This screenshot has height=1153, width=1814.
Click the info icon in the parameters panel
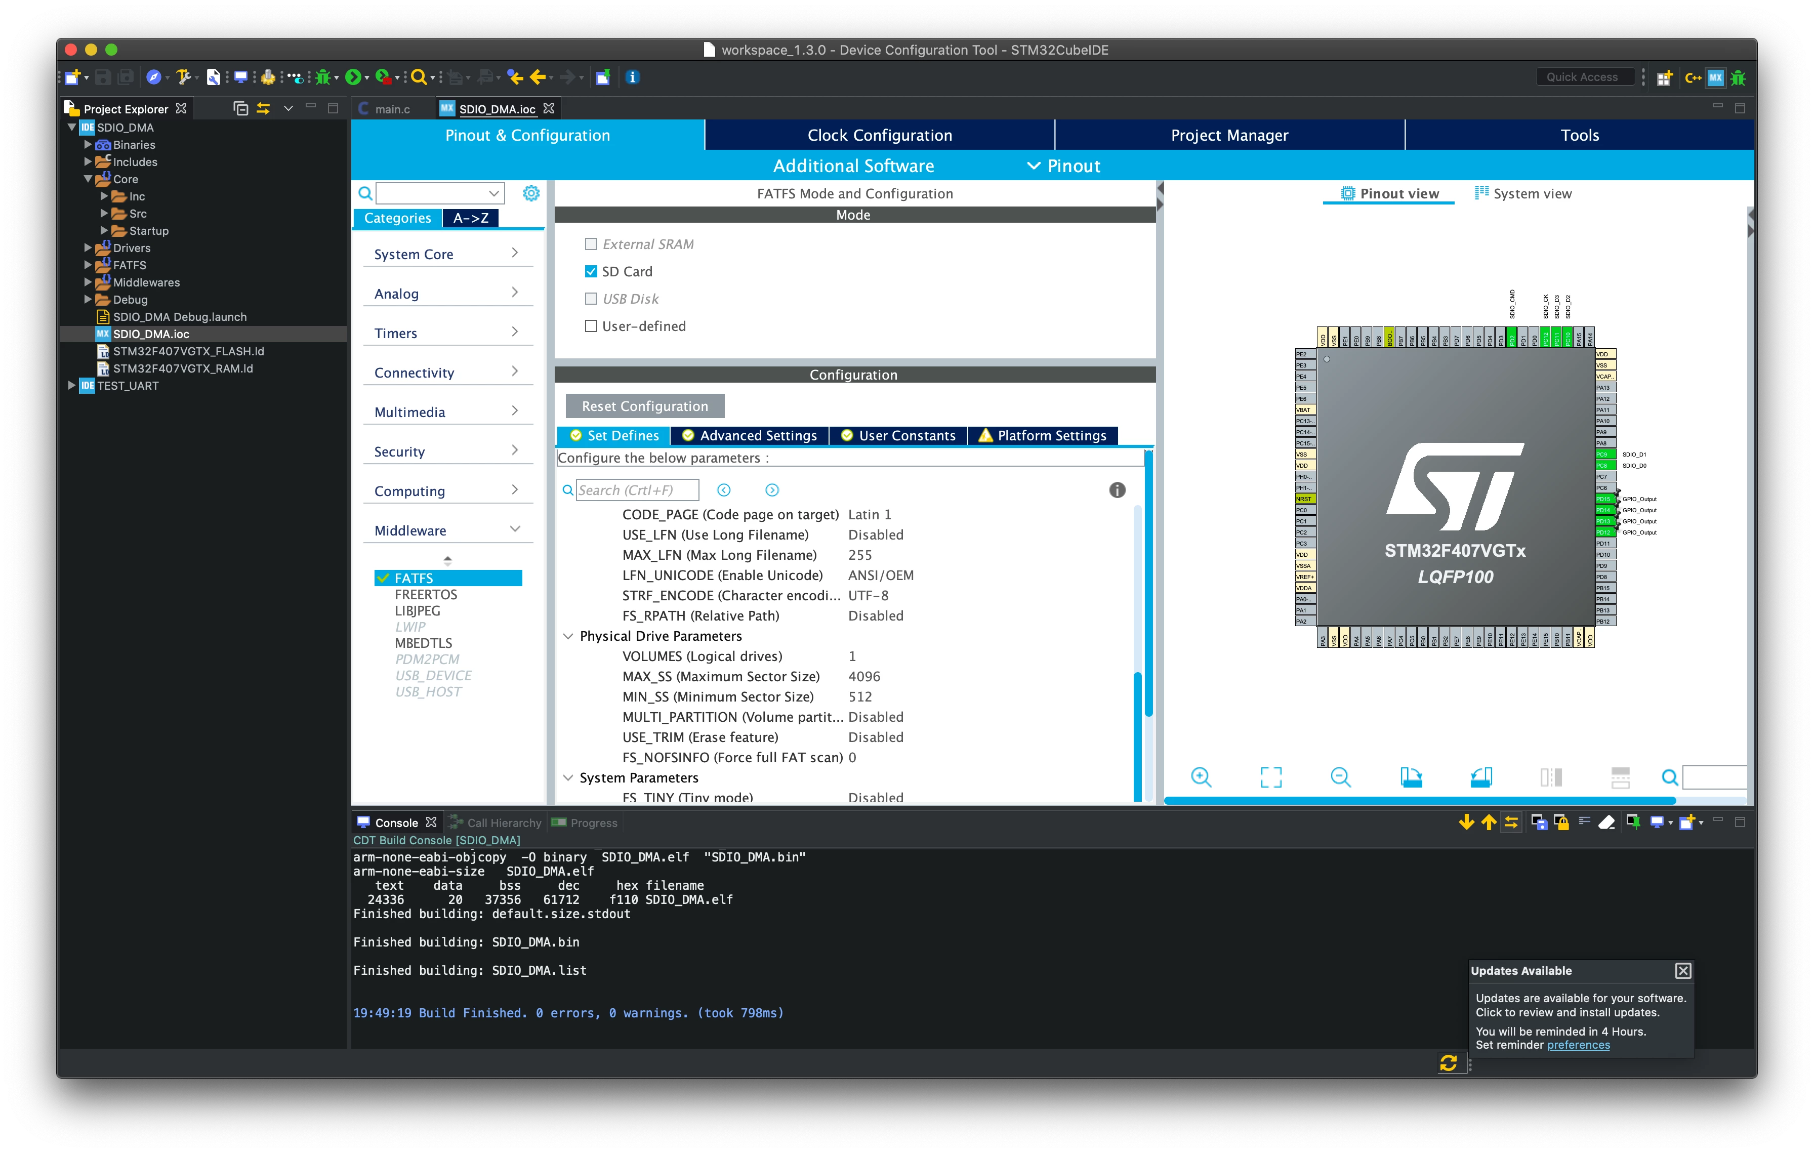pyautogui.click(x=1117, y=490)
